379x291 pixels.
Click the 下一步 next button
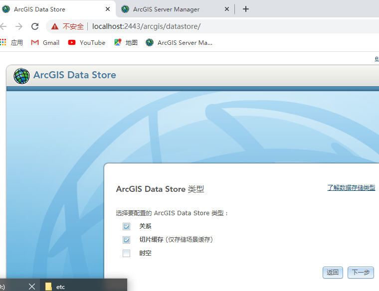tap(361, 273)
